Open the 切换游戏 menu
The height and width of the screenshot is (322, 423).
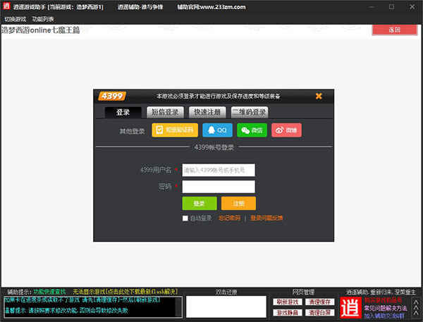(15, 19)
